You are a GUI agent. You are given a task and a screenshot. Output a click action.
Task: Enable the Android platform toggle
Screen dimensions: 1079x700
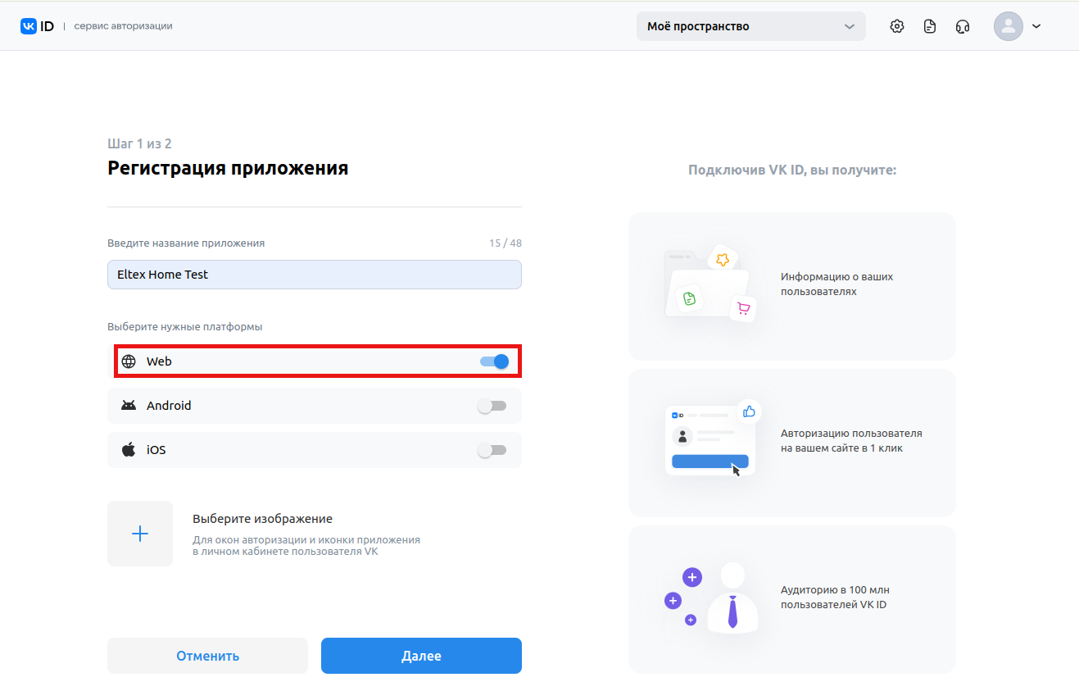tap(492, 406)
